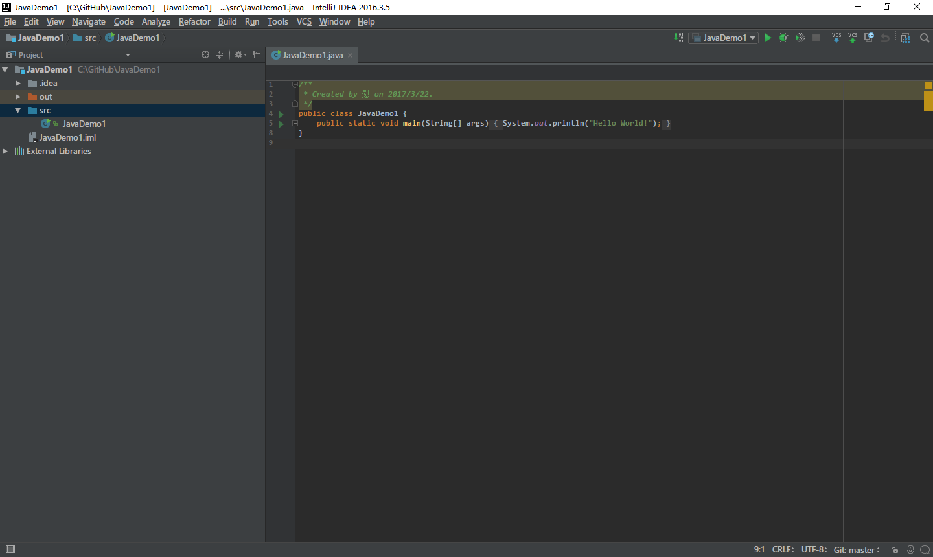This screenshot has width=933, height=557.
Task: Click JavaDemo1 class in navigation breadcrumb
Action: (x=132, y=38)
